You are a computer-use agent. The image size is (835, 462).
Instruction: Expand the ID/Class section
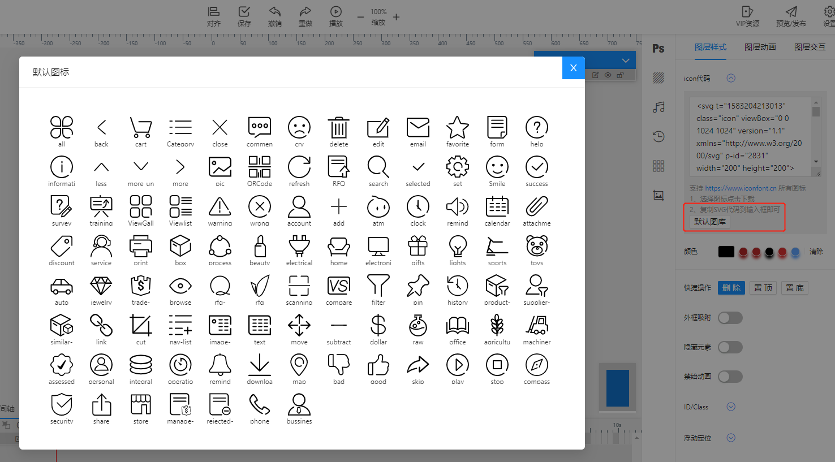(731, 407)
